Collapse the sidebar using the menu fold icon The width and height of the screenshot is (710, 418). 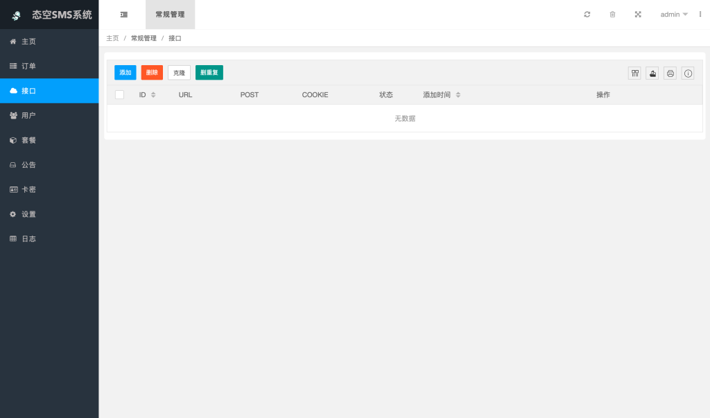(124, 15)
